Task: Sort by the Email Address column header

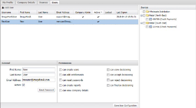Action: (x=64, y=12)
